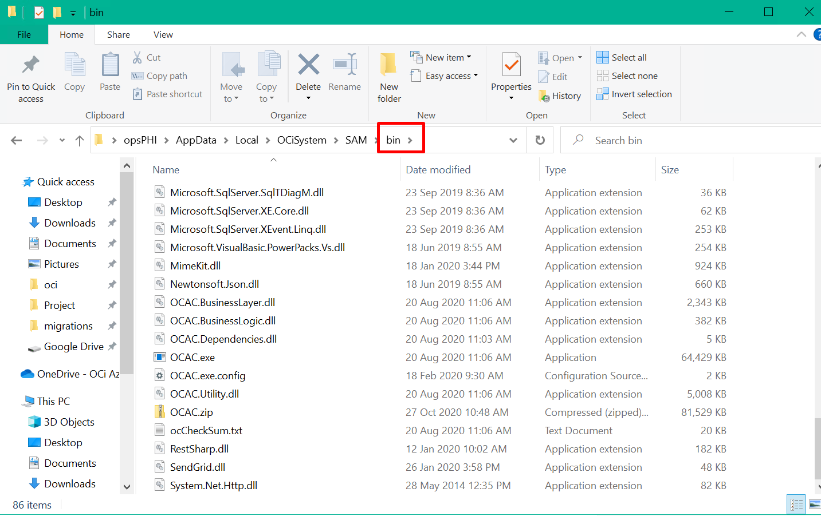The height and width of the screenshot is (516, 821).
Task: Click Pin to Quick access icon
Action: pos(31,65)
